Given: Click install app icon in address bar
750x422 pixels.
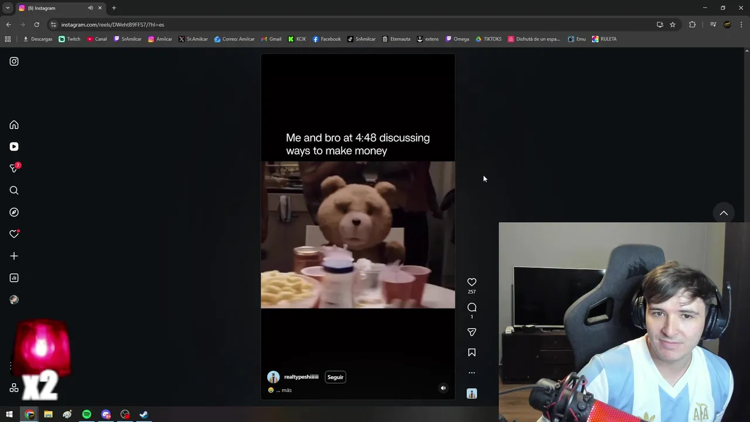Looking at the screenshot, I should (660, 25).
